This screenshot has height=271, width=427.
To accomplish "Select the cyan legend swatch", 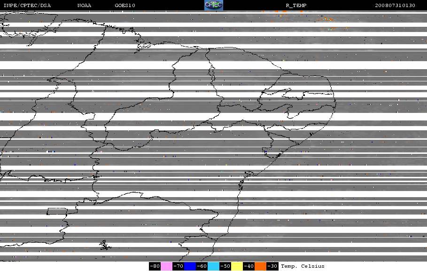I will (213, 266).
